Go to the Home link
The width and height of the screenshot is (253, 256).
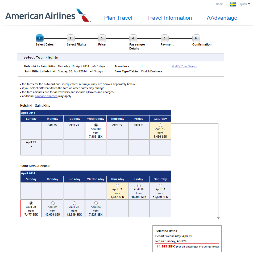pyautogui.click(x=219, y=4)
